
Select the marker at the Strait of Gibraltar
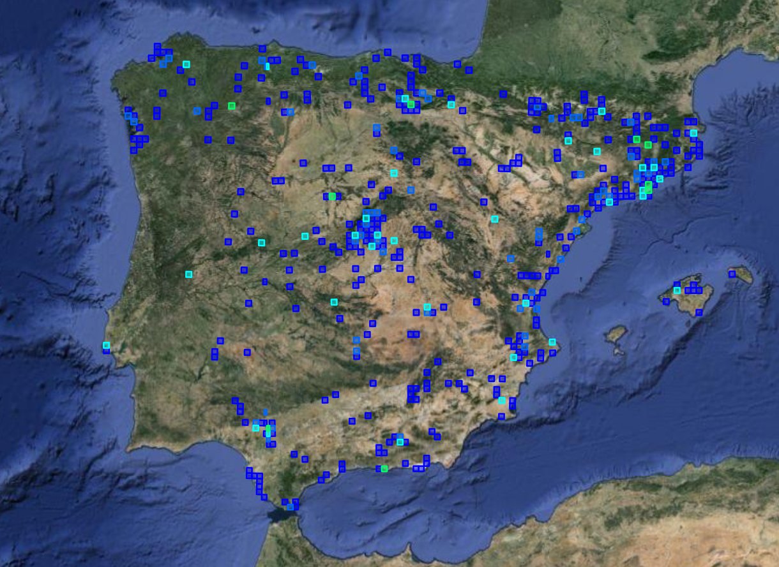coord(291,506)
